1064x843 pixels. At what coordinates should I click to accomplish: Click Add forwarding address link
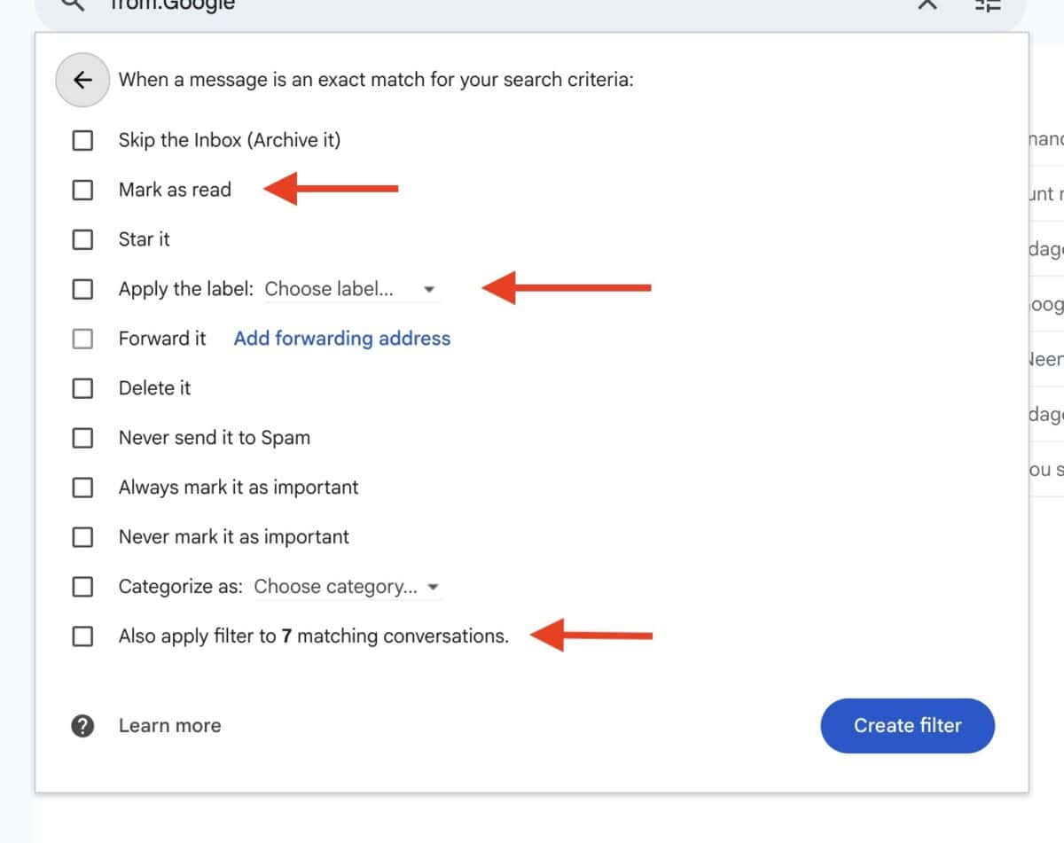[342, 339]
